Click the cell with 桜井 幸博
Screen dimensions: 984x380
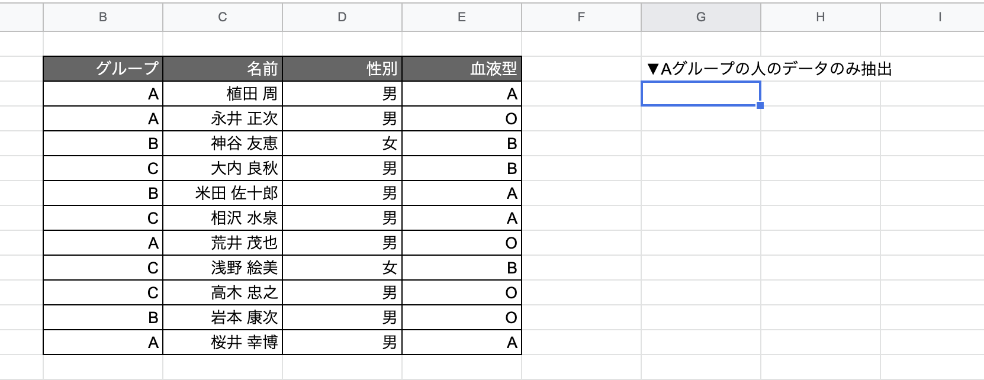pos(223,343)
